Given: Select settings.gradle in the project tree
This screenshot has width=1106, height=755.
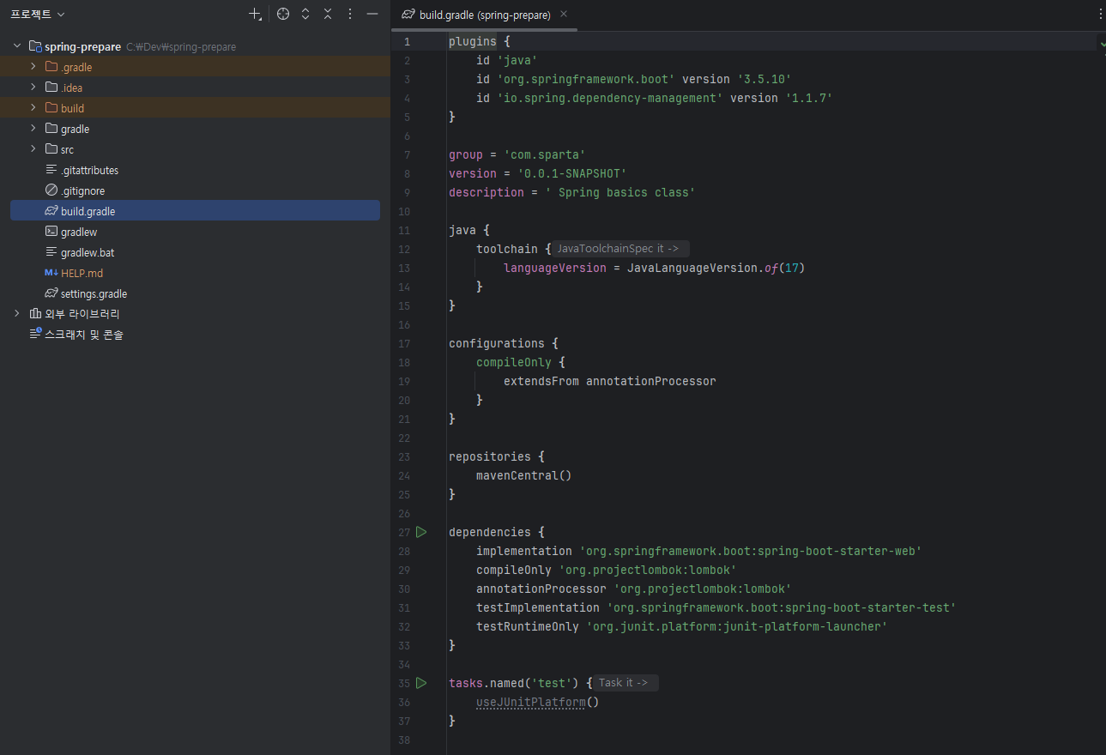Looking at the screenshot, I should (x=94, y=293).
